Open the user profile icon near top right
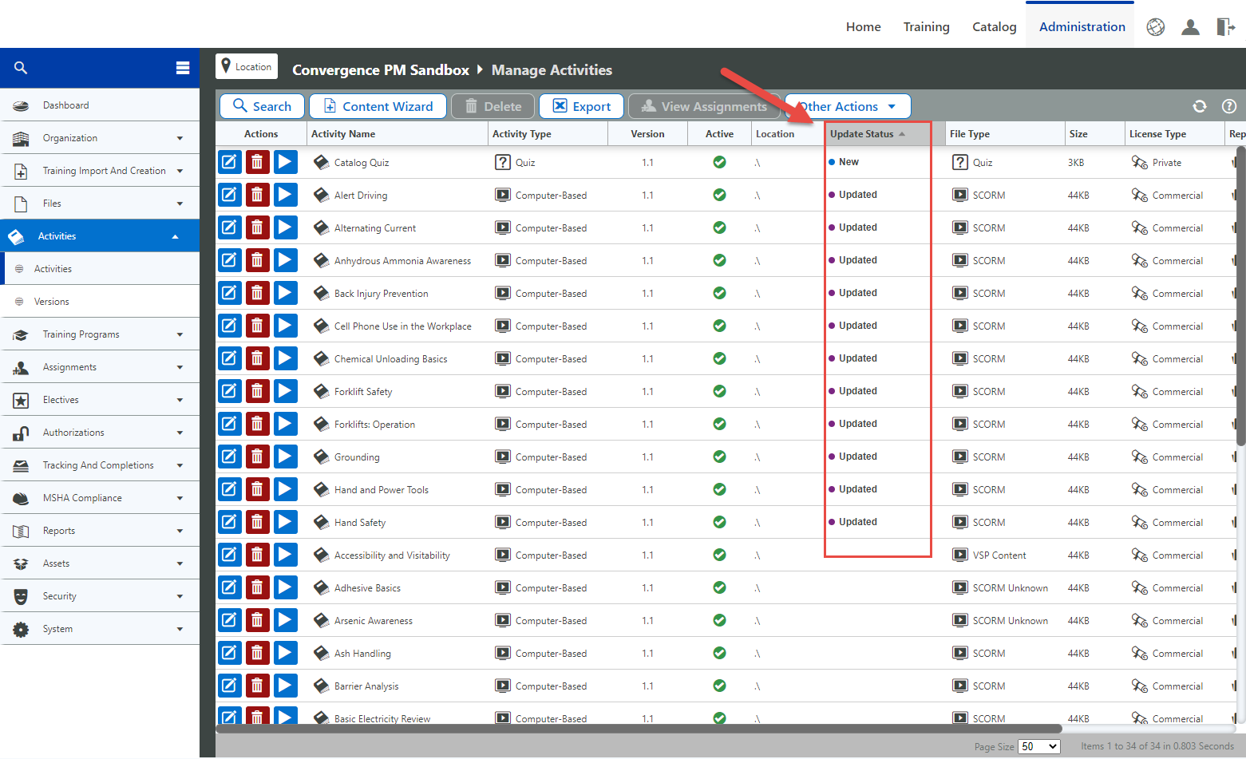The height and width of the screenshot is (759, 1246). [1190, 26]
